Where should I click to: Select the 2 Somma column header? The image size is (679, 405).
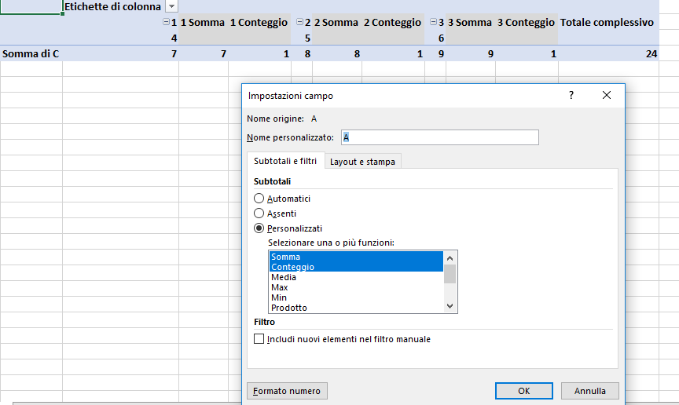pyautogui.click(x=336, y=22)
